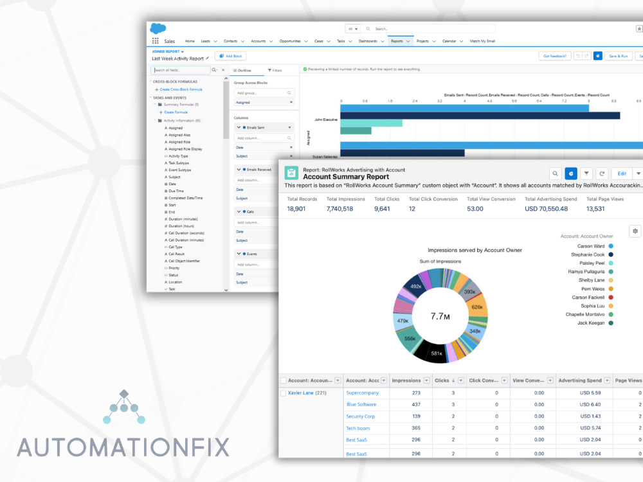Open the Xavier Lane owner link
This screenshot has width=643, height=482.
pos(300,393)
